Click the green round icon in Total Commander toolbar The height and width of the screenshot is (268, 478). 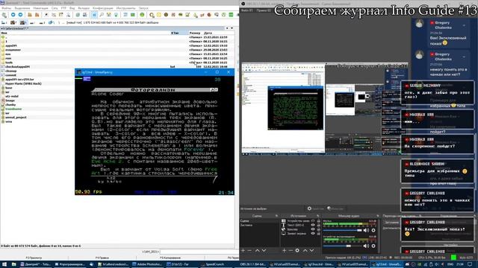pos(142,15)
